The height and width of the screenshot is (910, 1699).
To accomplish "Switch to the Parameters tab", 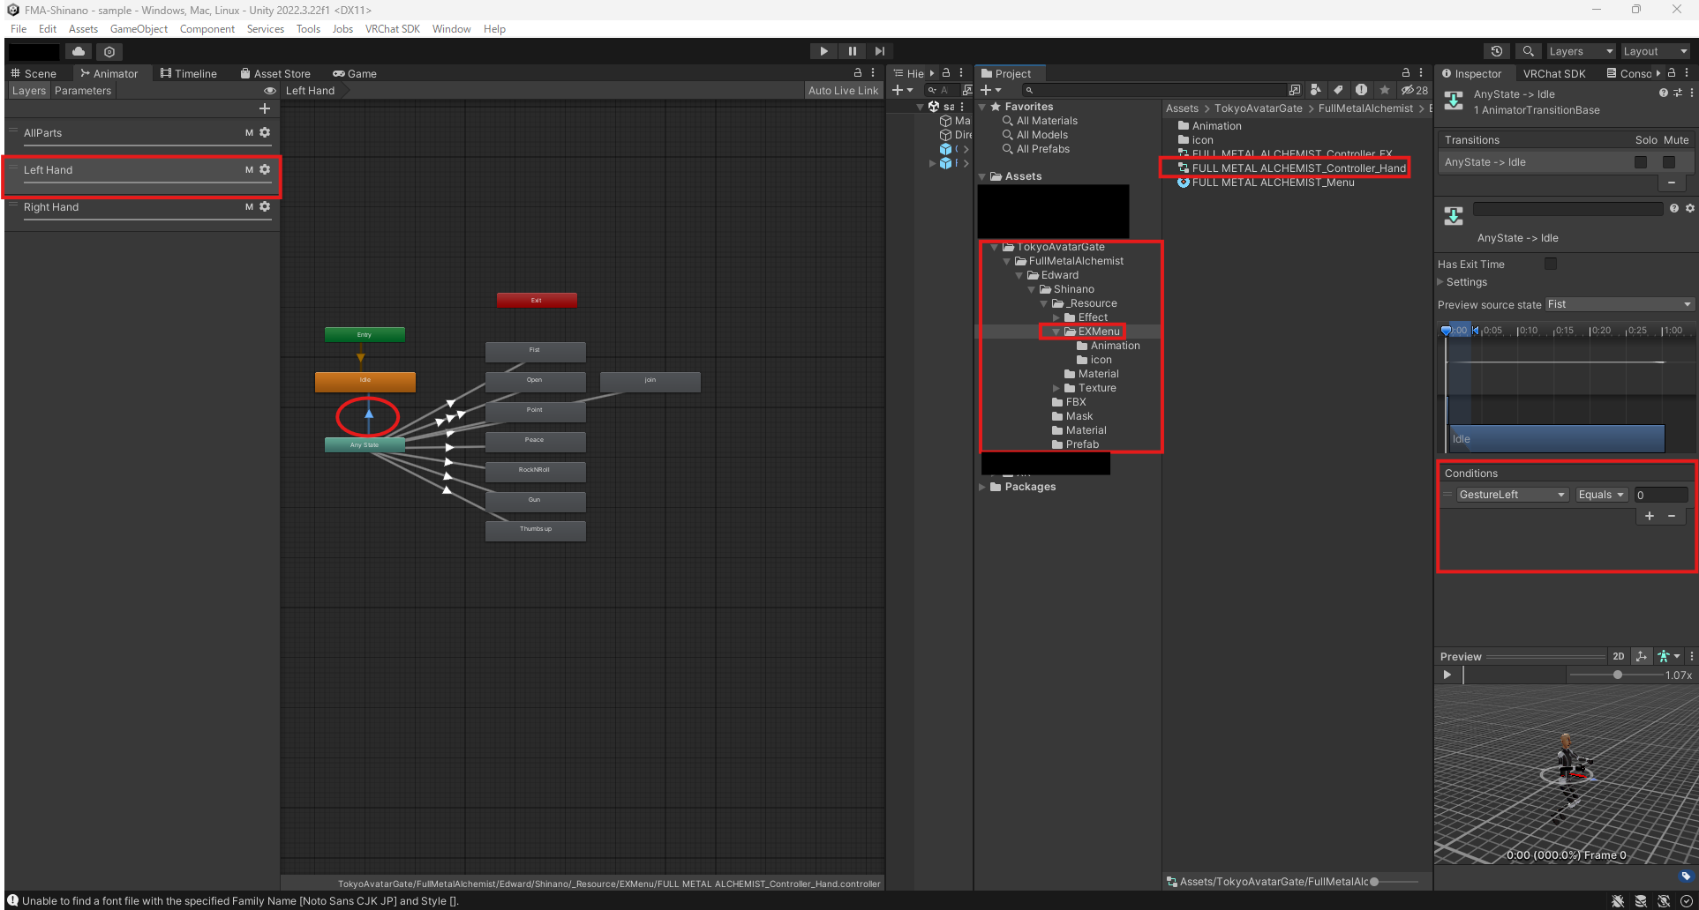I will [x=83, y=91].
